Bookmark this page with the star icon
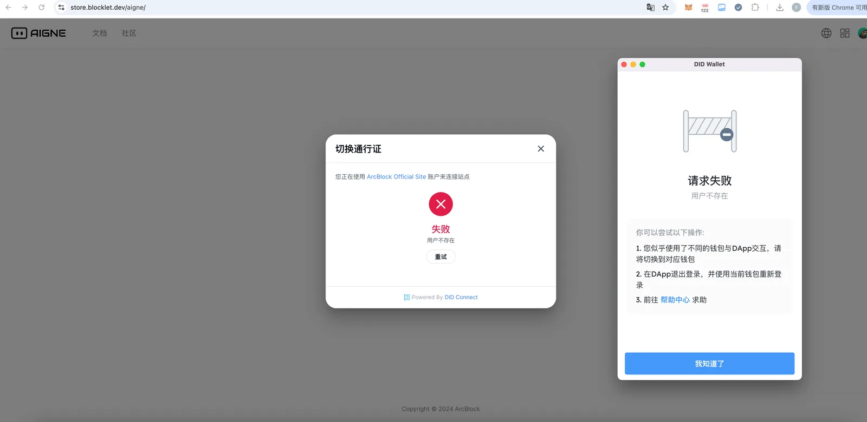Image resolution: width=867 pixels, height=422 pixels. click(x=665, y=8)
